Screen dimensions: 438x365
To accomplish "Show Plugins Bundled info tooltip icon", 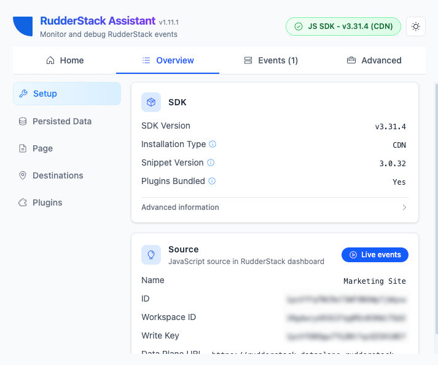I will point(212,181).
